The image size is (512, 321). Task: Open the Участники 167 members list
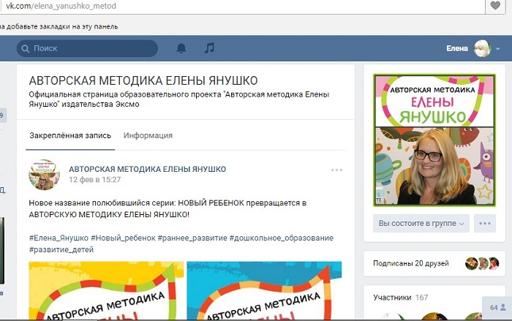400,298
